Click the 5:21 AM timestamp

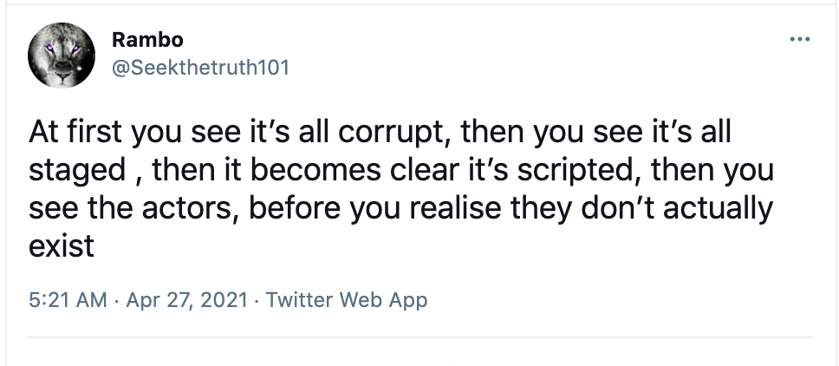(67, 300)
